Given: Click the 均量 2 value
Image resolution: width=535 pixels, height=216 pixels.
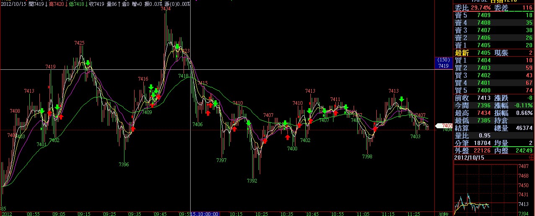Looking at the screenshot, I should (530, 143).
